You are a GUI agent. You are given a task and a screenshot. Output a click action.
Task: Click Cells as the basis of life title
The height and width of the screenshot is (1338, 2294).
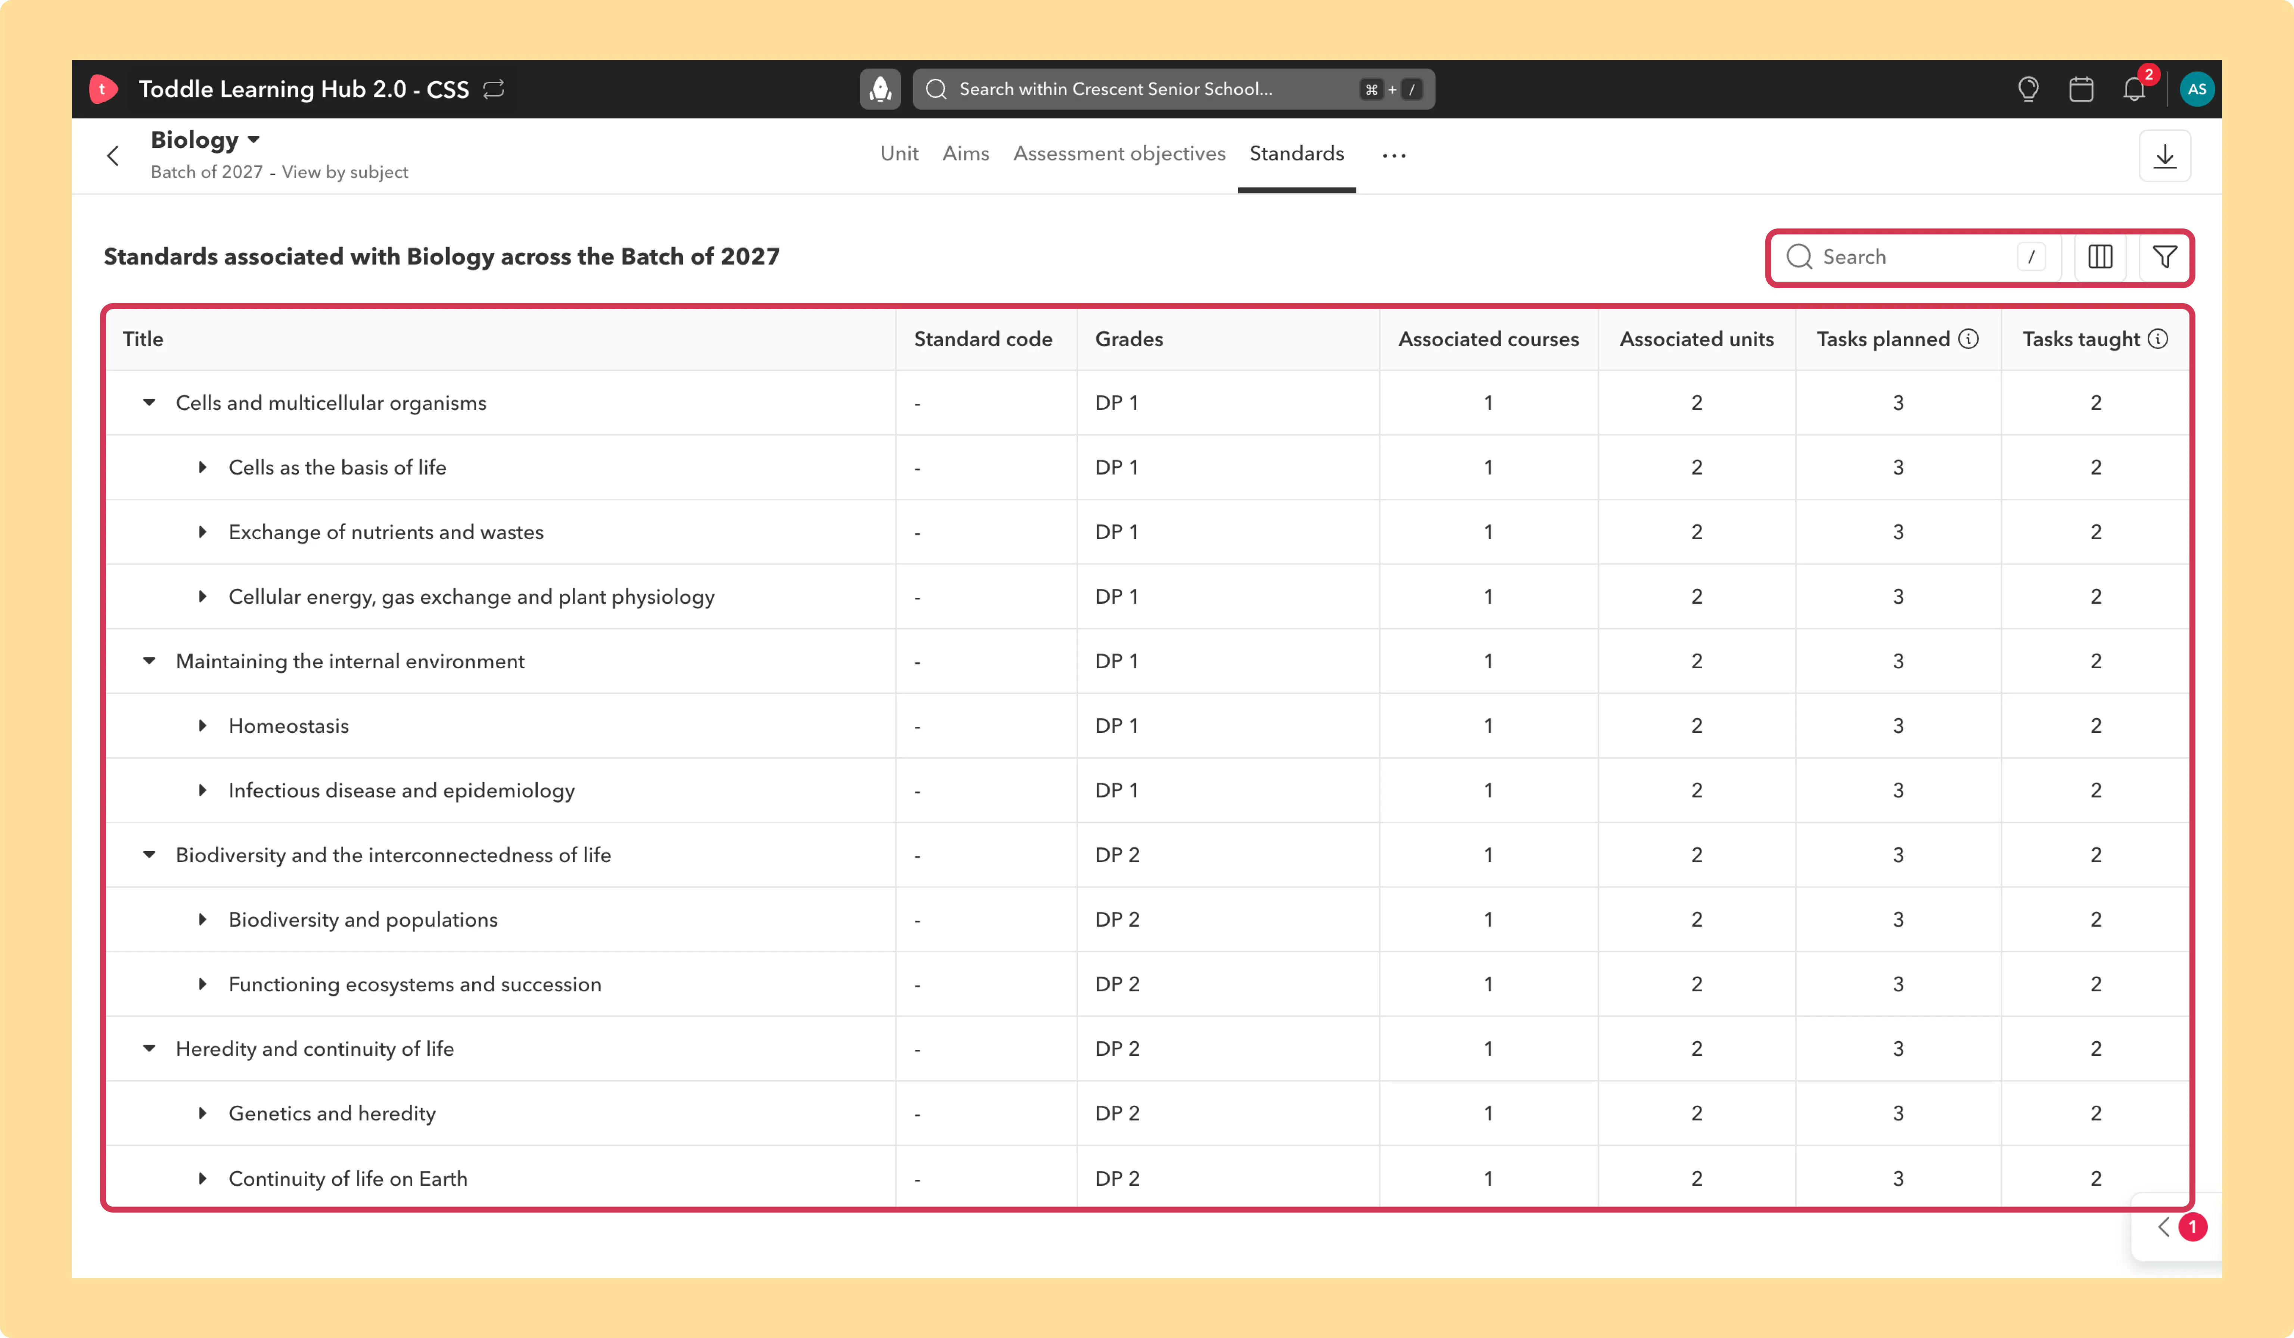click(x=338, y=468)
